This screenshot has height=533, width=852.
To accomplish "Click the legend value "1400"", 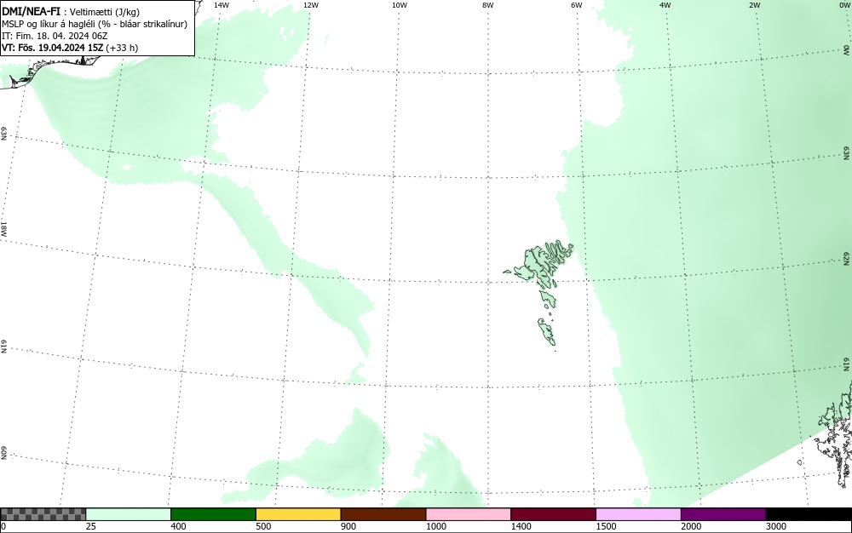I will [521, 526].
